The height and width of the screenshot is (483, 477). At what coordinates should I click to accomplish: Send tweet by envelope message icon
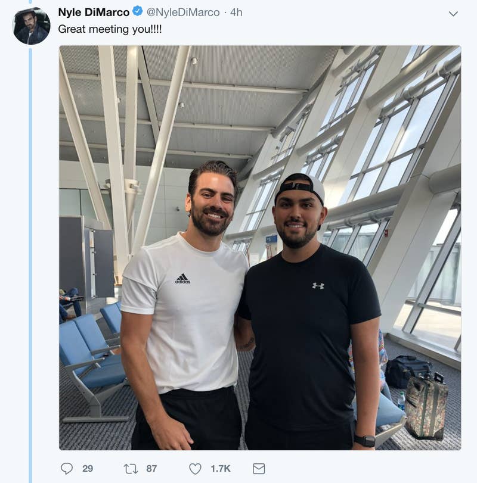(259, 469)
